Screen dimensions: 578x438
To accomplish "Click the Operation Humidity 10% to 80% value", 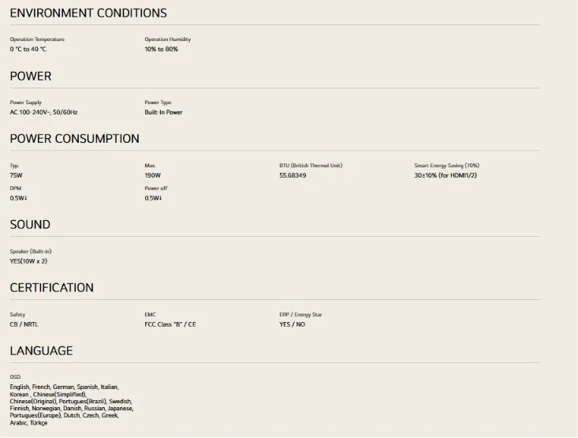I will coord(161,49).
